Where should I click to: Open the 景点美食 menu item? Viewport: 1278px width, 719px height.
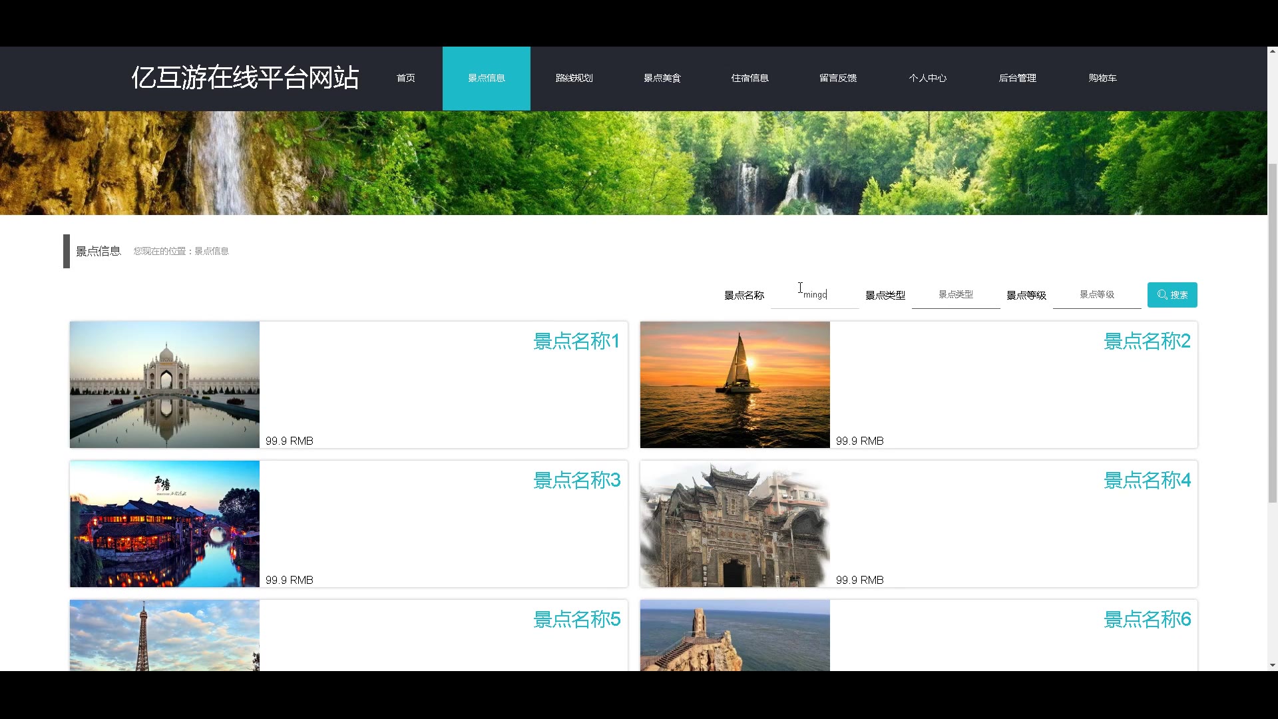click(x=662, y=78)
